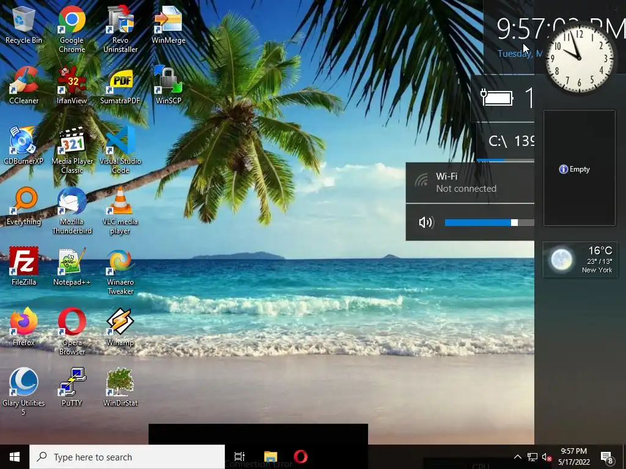Select the Everything search tool icon
626x469 pixels.
point(24,206)
